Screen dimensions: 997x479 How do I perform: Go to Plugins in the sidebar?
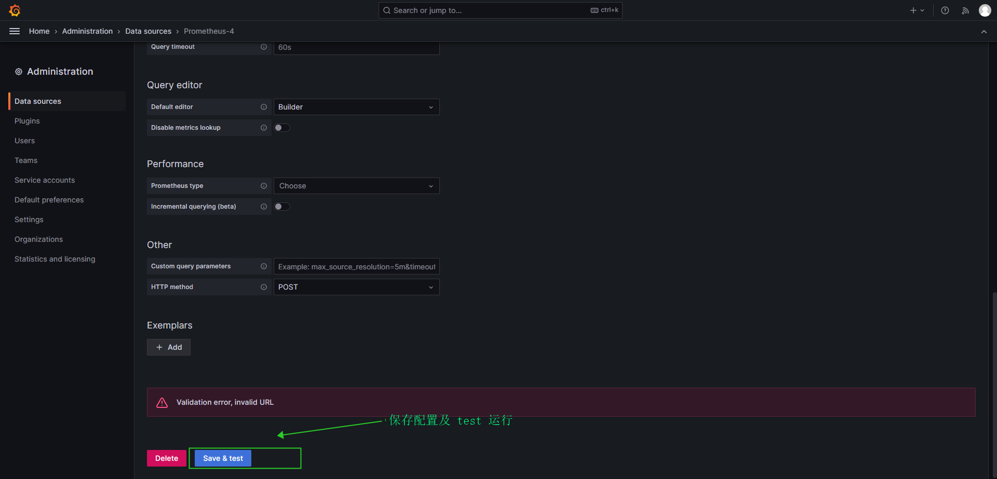pyautogui.click(x=27, y=121)
